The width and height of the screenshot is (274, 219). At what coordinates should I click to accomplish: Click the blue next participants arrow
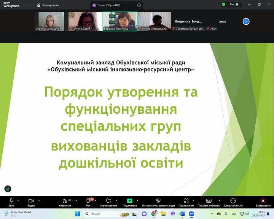pyautogui.click(x=246, y=21)
